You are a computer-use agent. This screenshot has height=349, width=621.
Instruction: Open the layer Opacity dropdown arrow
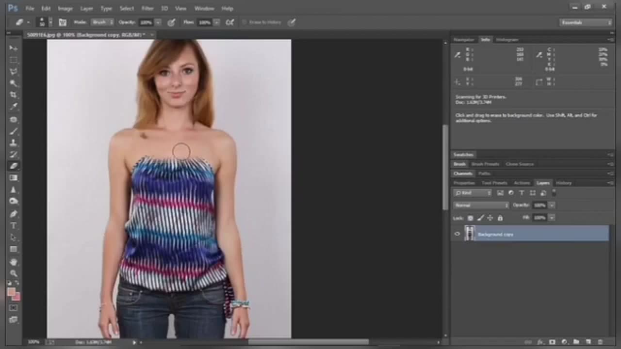pos(552,205)
